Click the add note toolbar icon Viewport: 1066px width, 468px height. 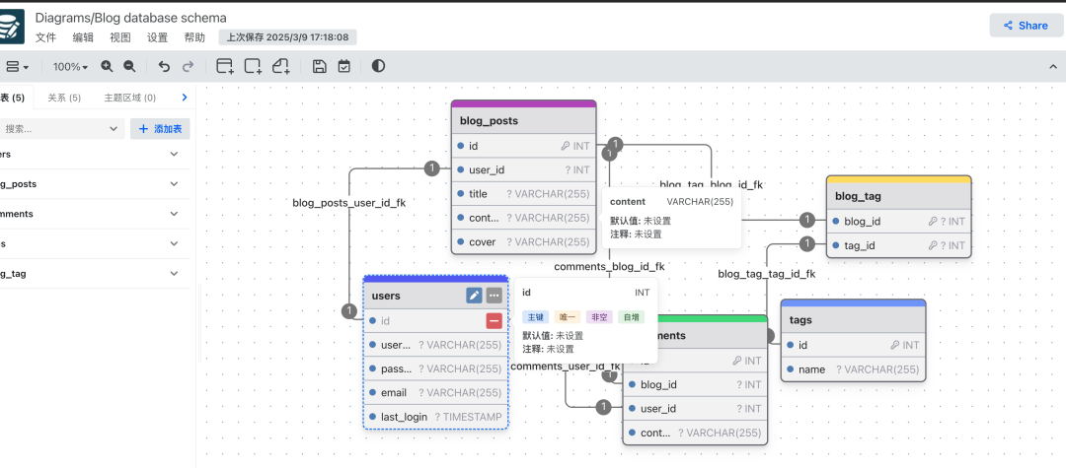point(280,67)
